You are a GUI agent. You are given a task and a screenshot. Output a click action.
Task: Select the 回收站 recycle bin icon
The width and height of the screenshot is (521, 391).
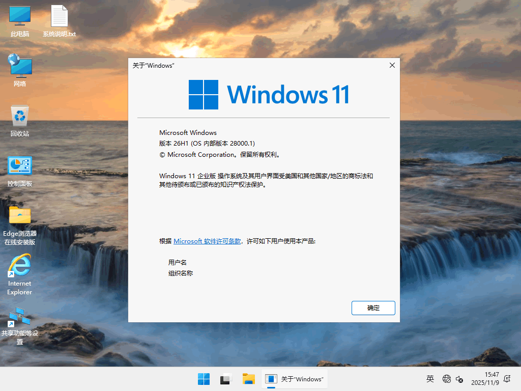(20, 121)
